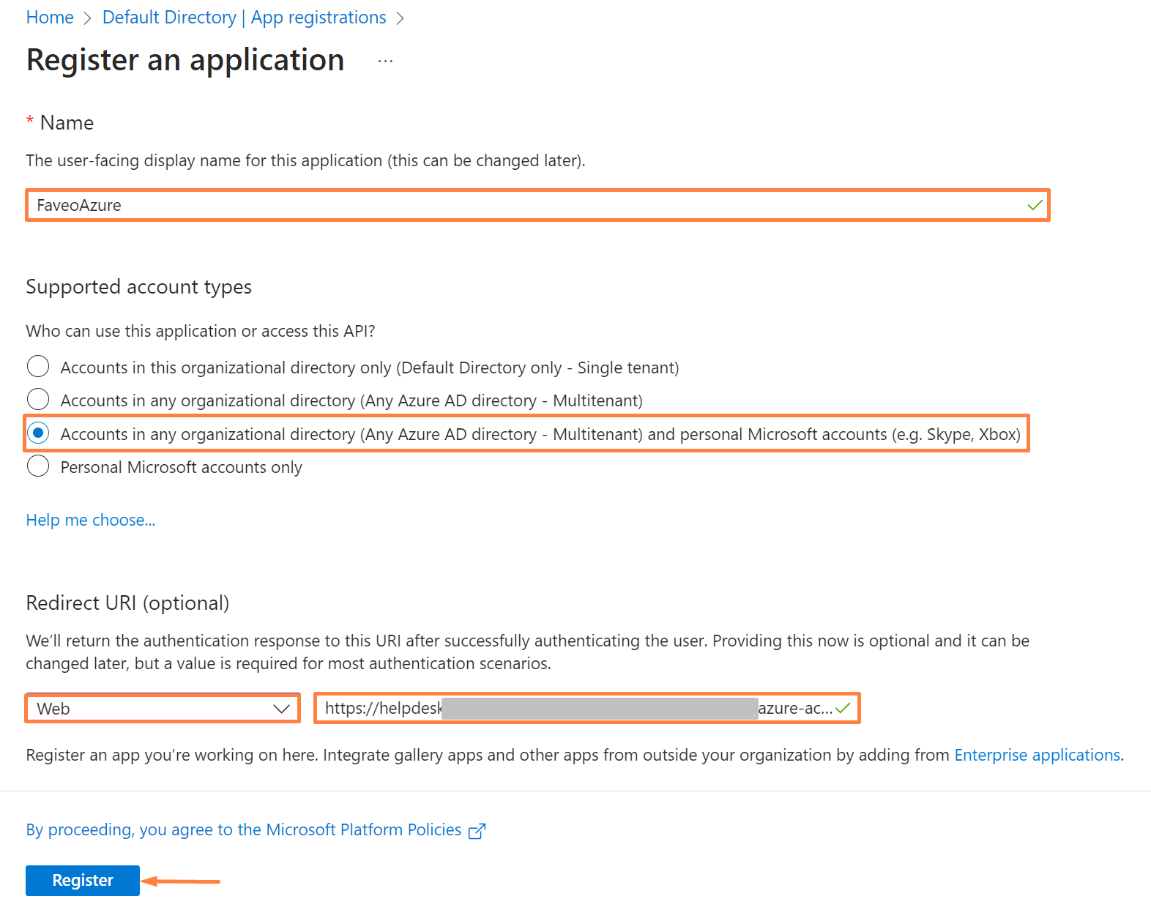Screen dimensions: 1151x910
Task: Go to Home in the breadcrumb
Action: [50, 18]
